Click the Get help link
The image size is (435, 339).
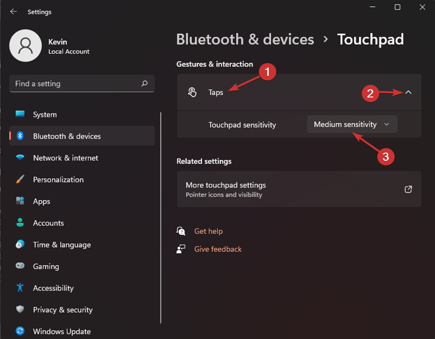(208, 231)
